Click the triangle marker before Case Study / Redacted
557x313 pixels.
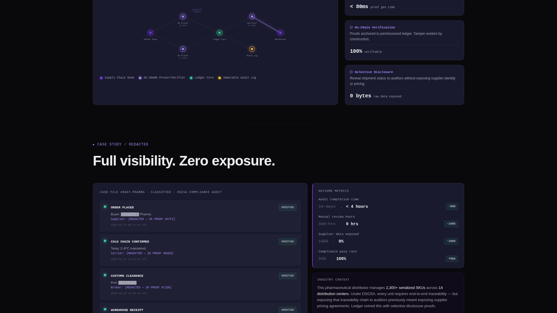point(94,145)
